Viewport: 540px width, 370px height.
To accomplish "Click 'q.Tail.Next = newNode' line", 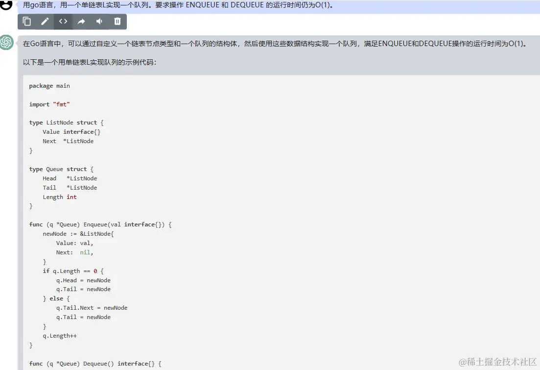I will (92, 308).
